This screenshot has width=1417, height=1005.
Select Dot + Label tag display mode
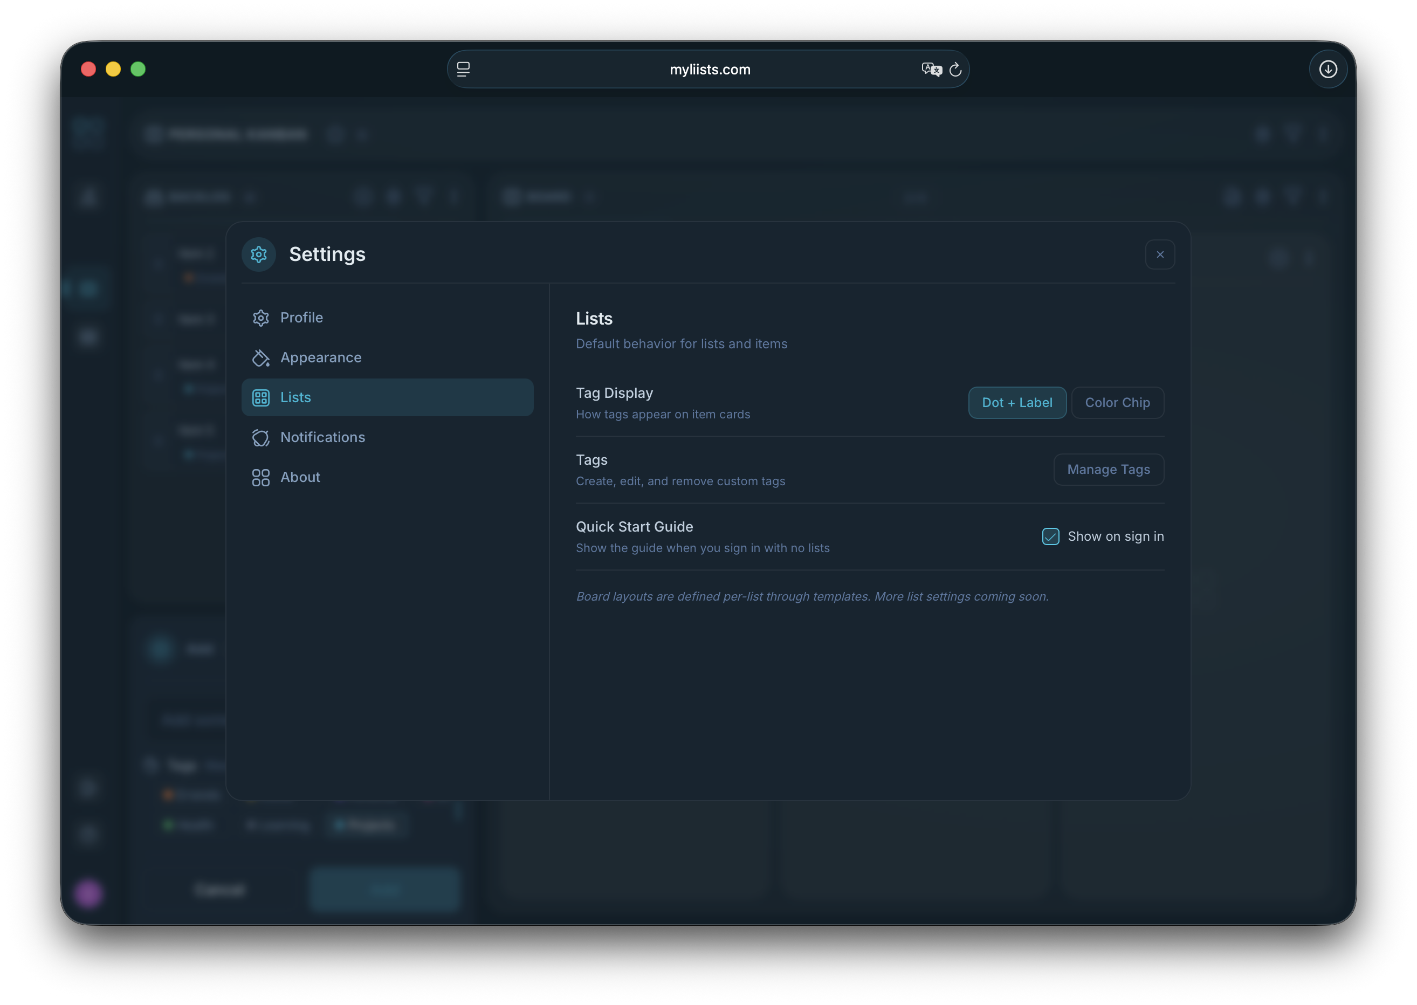click(x=1017, y=402)
